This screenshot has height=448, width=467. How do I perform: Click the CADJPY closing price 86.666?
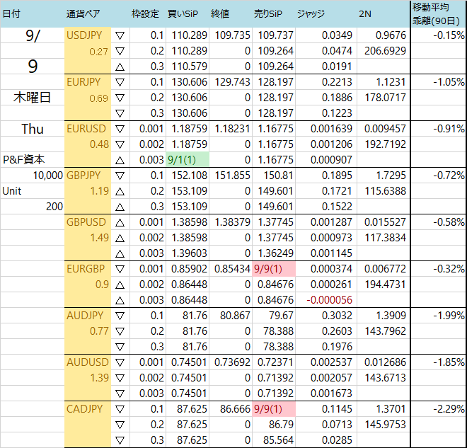pos(235,409)
